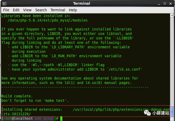Click the 'LD_RUN_PATH' environment variable line
Screen dimensions: 175x121
[x=64, y=56]
